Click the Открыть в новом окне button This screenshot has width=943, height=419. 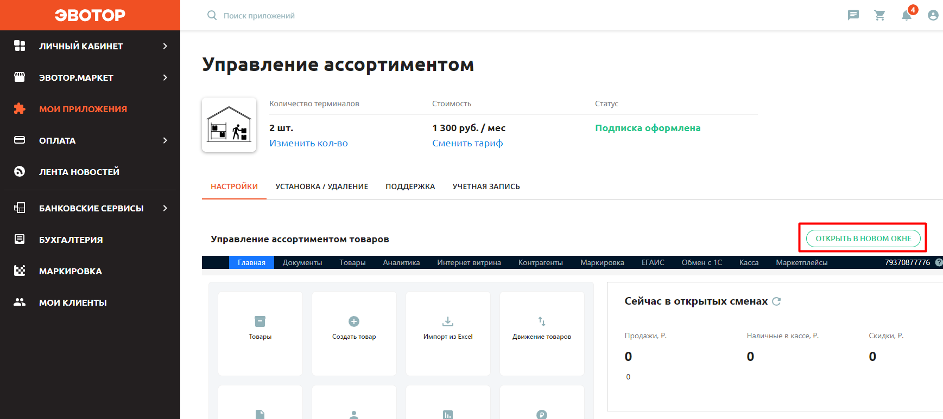tap(863, 238)
